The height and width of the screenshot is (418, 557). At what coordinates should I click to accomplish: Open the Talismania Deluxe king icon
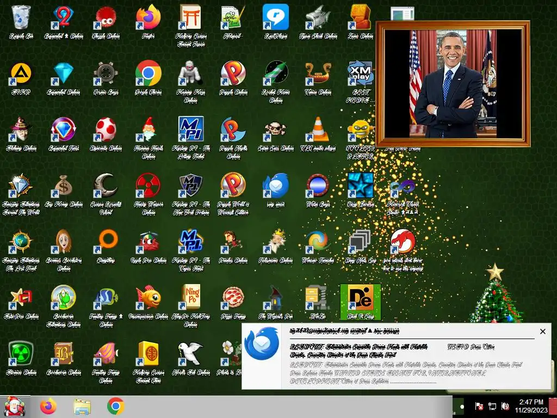[x=276, y=241]
